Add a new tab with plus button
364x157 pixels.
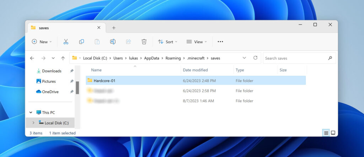pos(114,28)
